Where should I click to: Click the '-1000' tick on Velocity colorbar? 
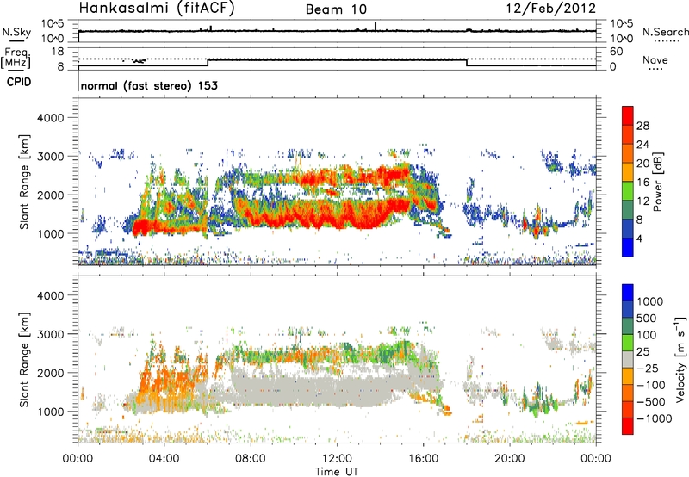(654, 418)
